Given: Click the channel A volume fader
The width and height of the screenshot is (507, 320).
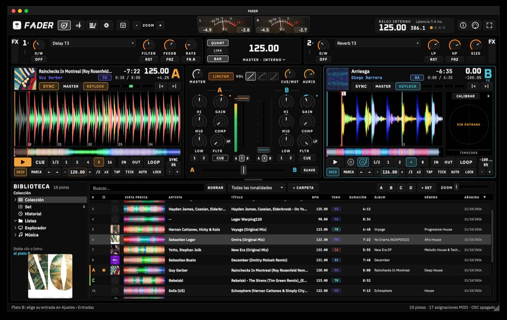Looking at the screenshot, I should (243, 98).
